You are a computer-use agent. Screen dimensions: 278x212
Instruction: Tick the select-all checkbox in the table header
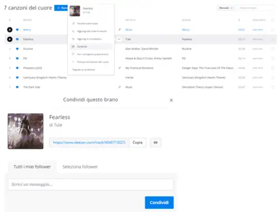point(272,20)
